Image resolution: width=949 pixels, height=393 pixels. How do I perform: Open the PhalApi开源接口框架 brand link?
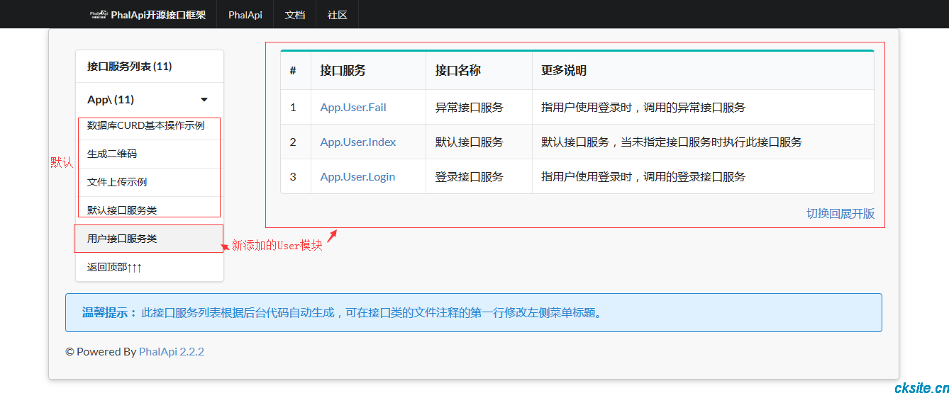[x=148, y=14]
